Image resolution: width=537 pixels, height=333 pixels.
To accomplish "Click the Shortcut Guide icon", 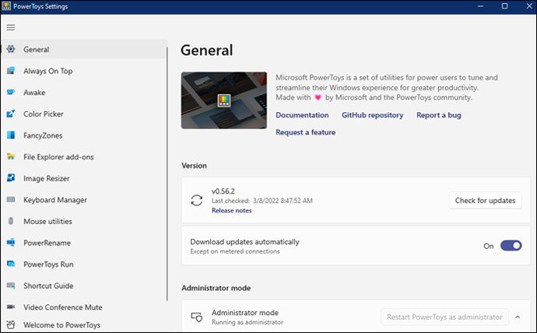I will [11, 286].
